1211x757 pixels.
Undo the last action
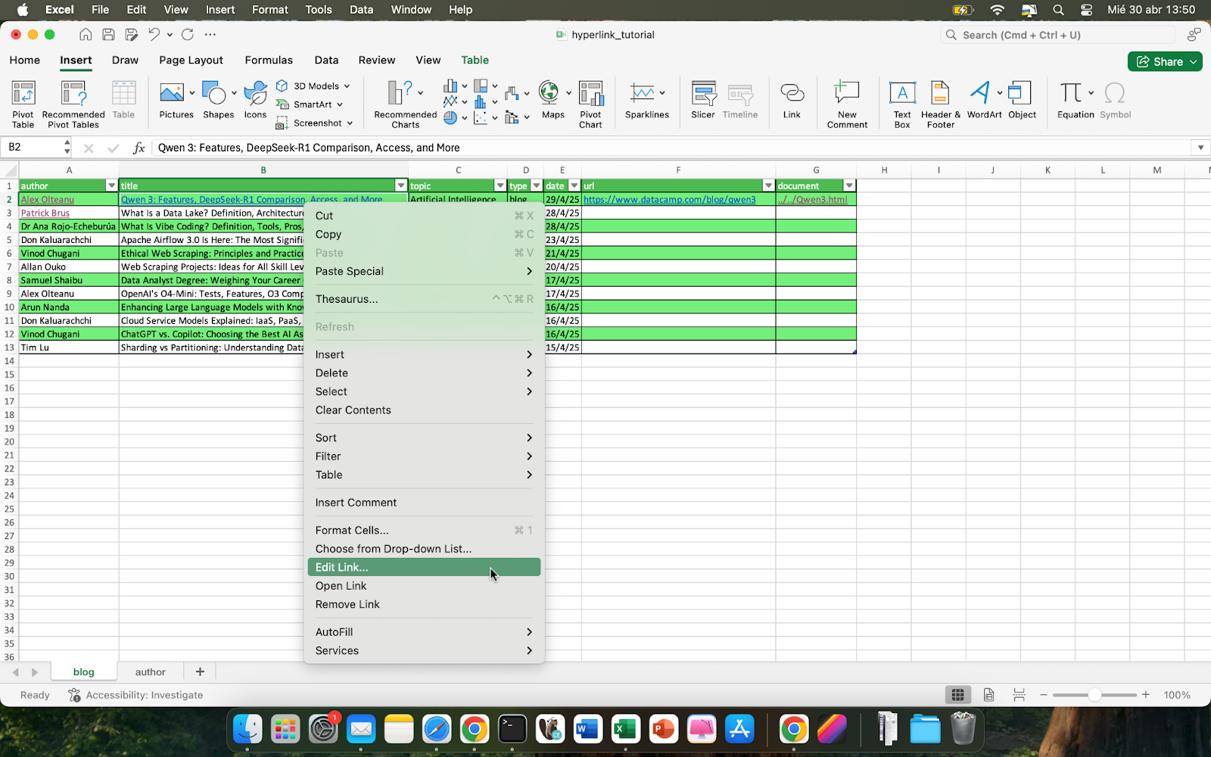[x=154, y=34]
